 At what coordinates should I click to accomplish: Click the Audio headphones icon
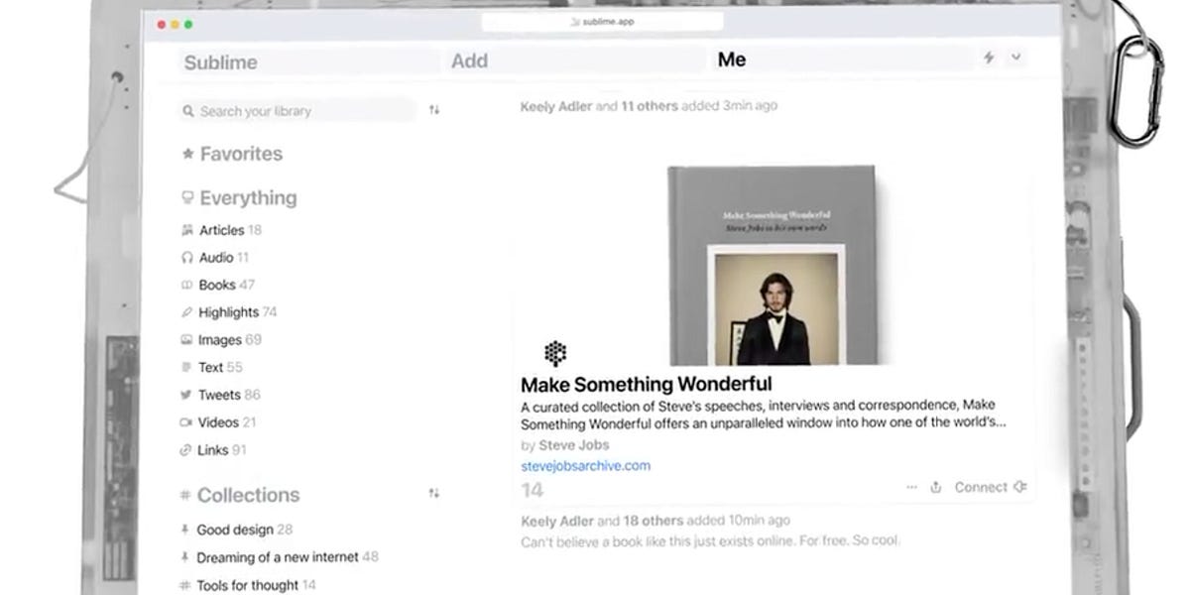click(187, 257)
